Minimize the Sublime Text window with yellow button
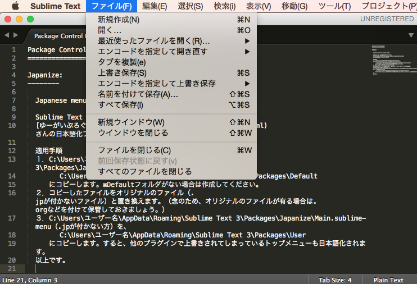417x284 pixels. click(x=19, y=19)
